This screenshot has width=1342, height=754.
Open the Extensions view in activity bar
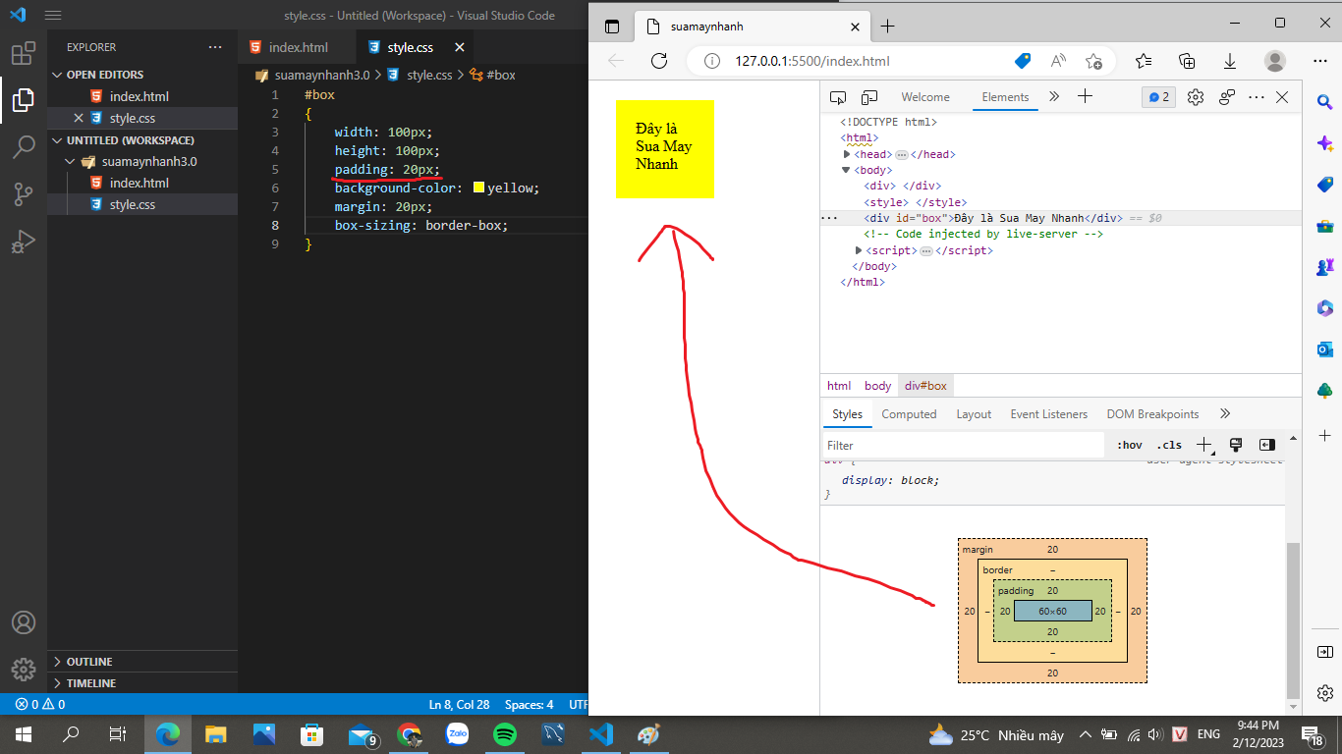coord(24,53)
